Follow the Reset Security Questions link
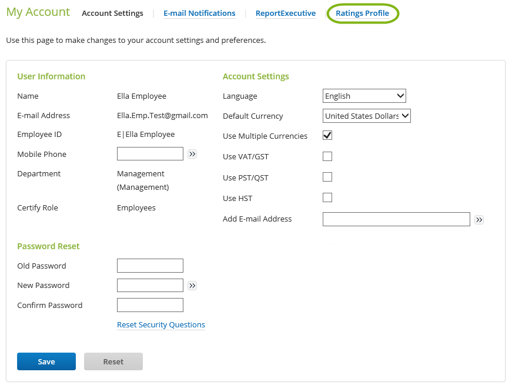The height and width of the screenshot is (392, 512). [161, 325]
